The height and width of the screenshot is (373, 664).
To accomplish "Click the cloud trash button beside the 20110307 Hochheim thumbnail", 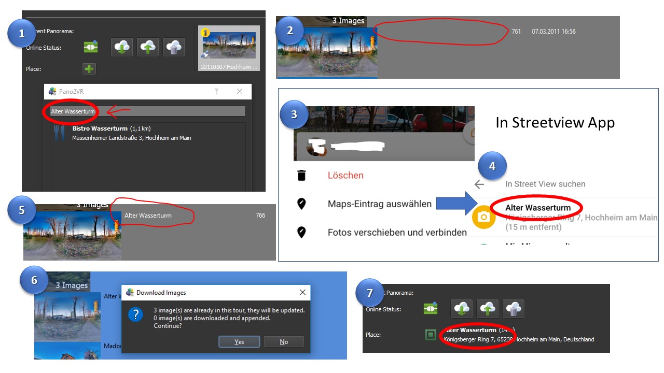I will (x=174, y=47).
